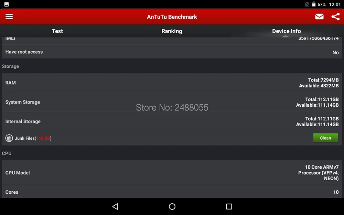Open recent apps square button
344x215 pixels.
(229, 206)
